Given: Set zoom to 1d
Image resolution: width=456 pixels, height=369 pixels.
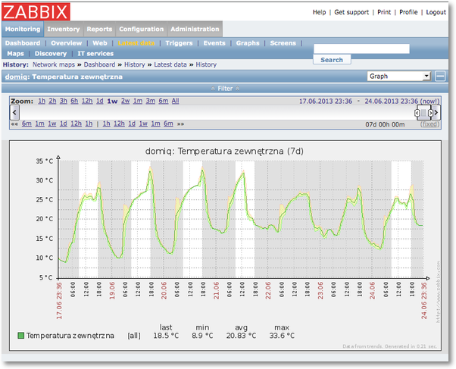Looking at the screenshot, I should [x=100, y=101].
